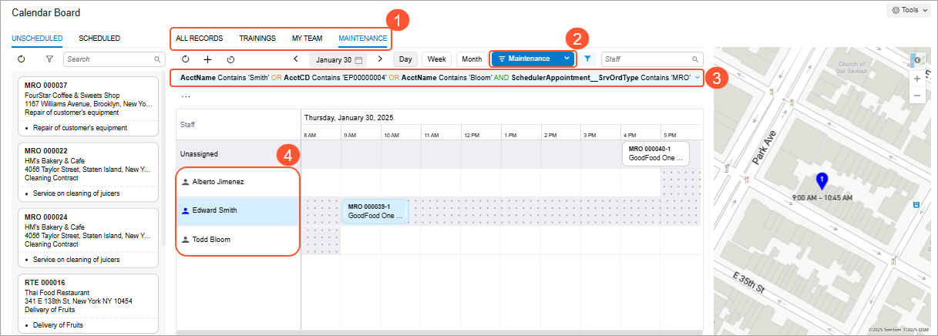Go to next day with right arrow

(x=380, y=59)
